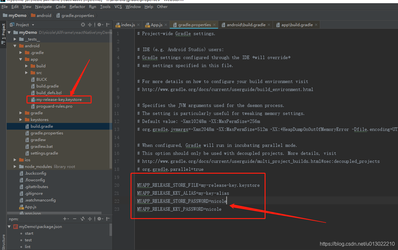Place cursor on MYAPP_RELEASE_STORE_FILE line
Viewport: 398px width, 250px height.
198,185
